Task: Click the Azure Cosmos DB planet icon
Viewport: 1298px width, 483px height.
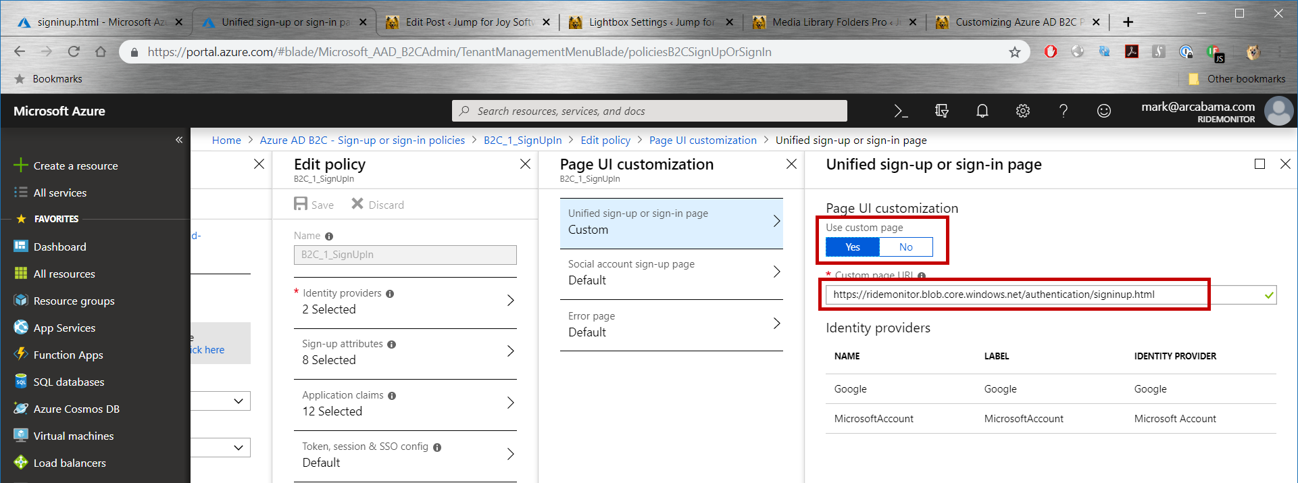Action: pyautogui.click(x=21, y=409)
